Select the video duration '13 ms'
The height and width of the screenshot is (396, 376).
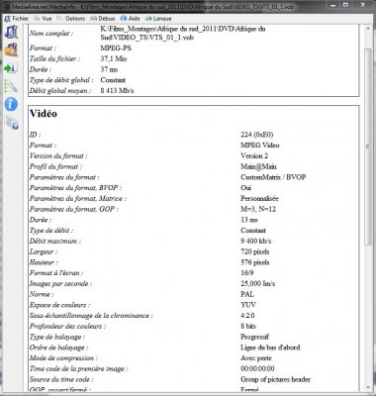click(249, 220)
